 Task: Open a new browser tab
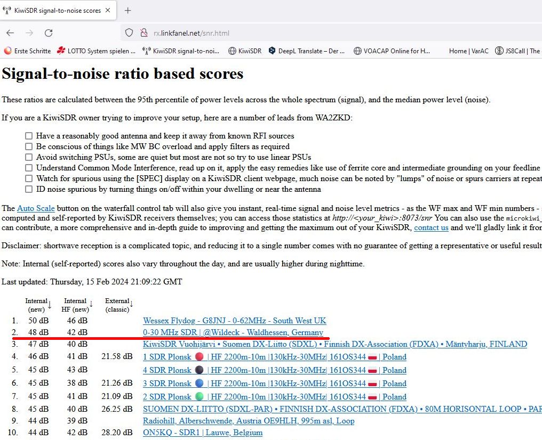click(x=127, y=11)
